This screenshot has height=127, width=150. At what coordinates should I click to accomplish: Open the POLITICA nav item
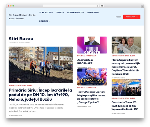click(44, 21)
